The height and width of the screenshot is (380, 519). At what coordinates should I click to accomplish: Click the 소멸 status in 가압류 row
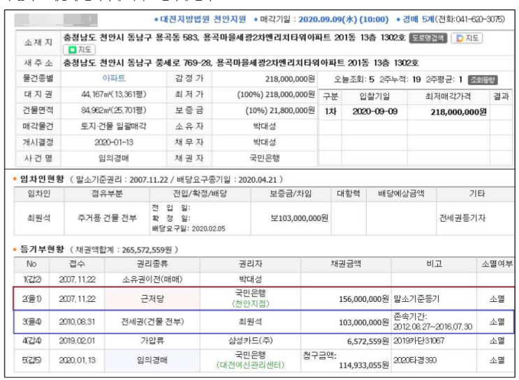497,341
